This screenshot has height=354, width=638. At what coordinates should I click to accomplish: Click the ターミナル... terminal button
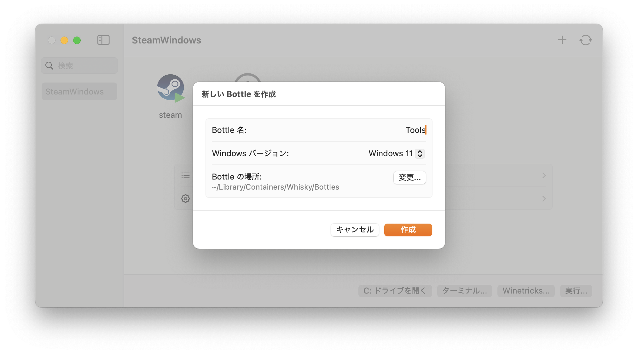464,291
